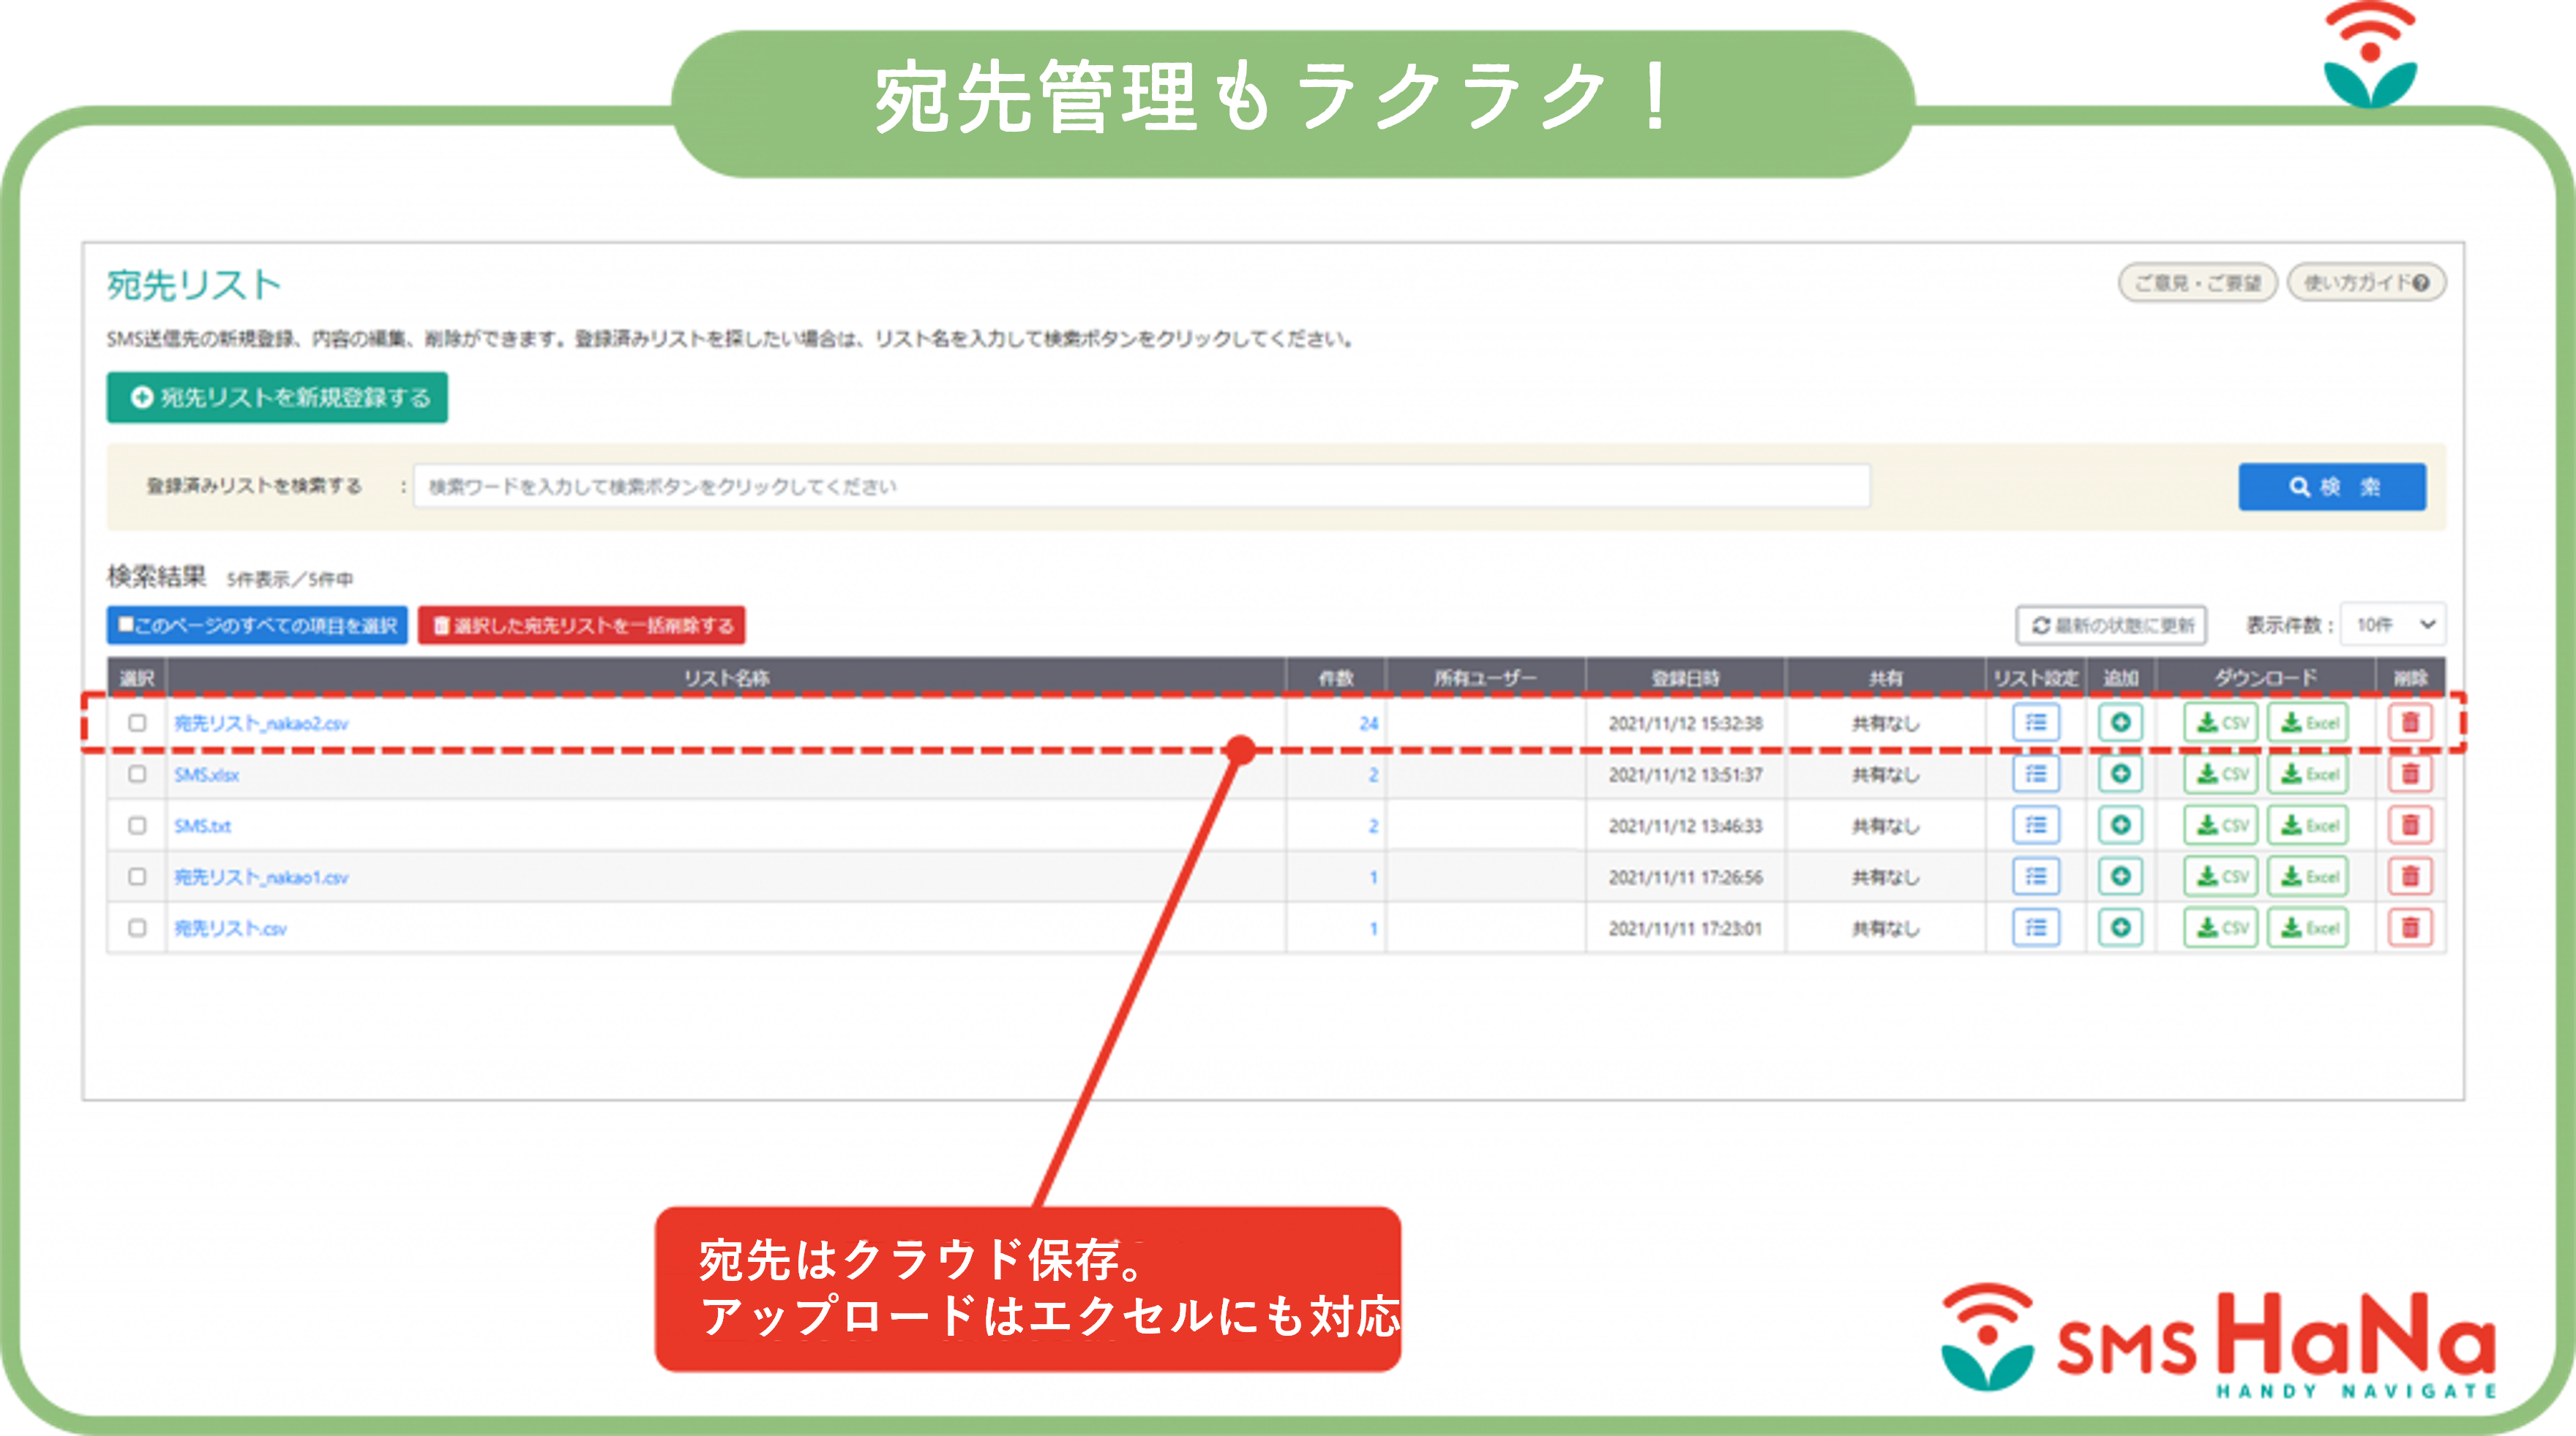This screenshot has width=2576, height=1436.
Task: Open the 宛先リスト_nakao2.csv link
Action: pos(261,723)
